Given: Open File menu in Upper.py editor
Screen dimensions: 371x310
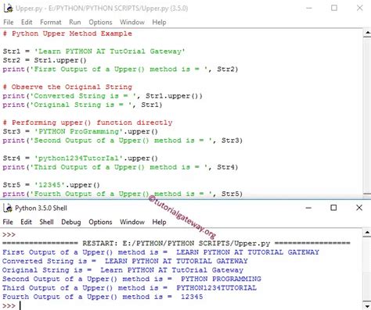Looking at the screenshot, I should (9, 23).
